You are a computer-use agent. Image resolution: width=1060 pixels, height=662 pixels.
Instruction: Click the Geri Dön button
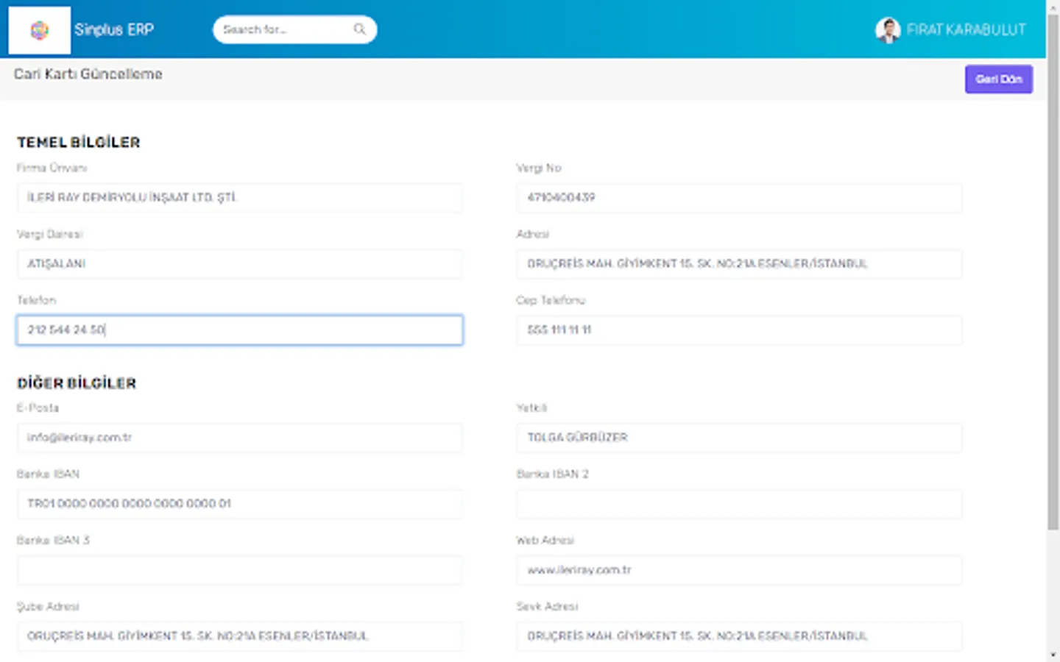pyautogui.click(x=999, y=79)
